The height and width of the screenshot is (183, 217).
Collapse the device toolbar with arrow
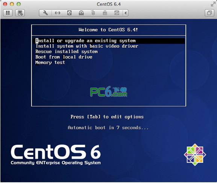tap(125, 13)
